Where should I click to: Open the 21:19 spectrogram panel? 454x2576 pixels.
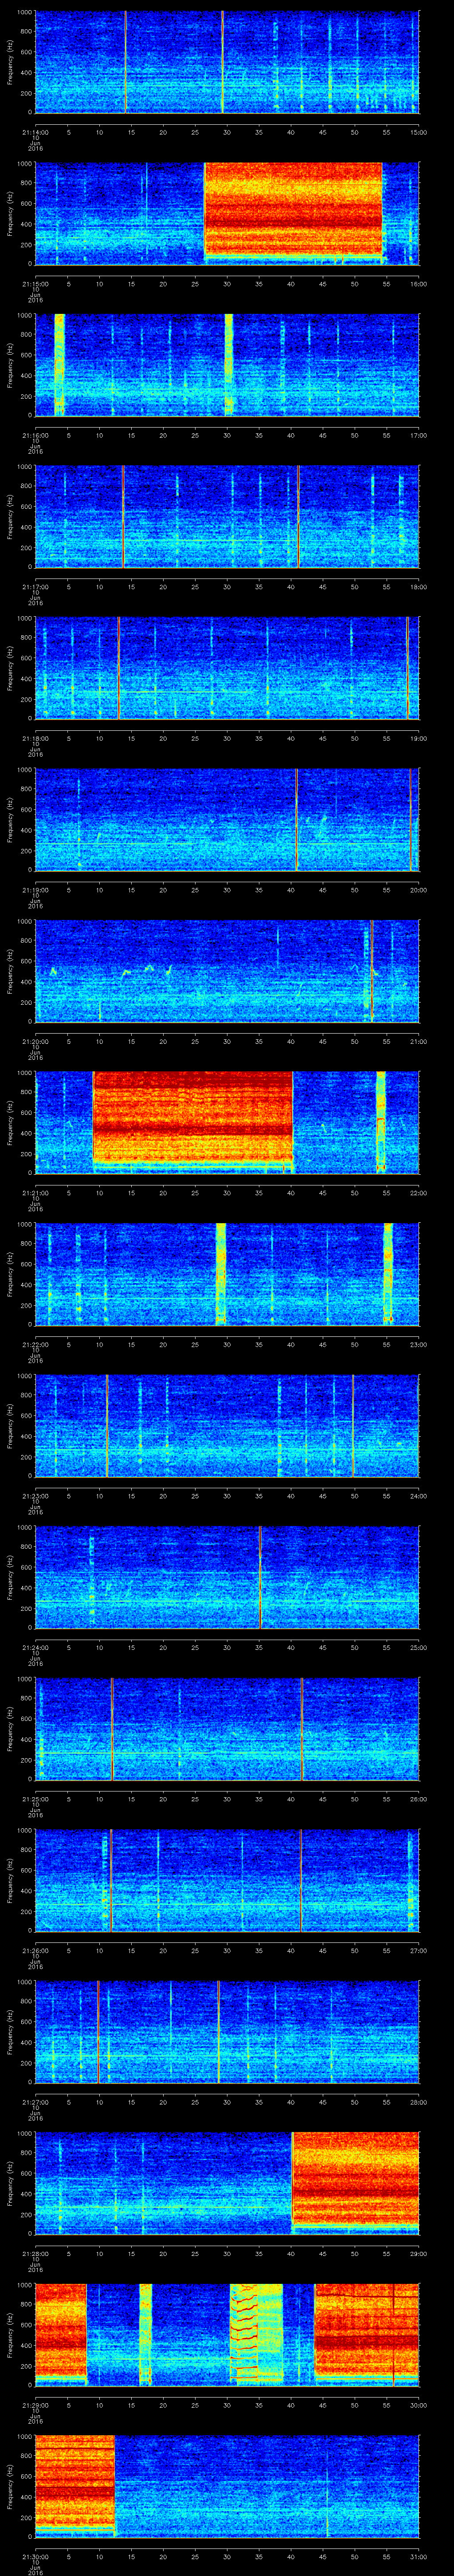[227, 819]
